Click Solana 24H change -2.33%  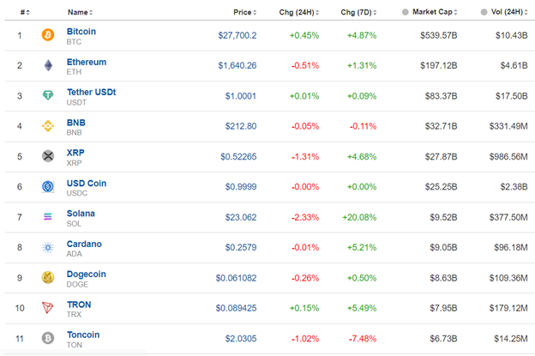(305, 217)
